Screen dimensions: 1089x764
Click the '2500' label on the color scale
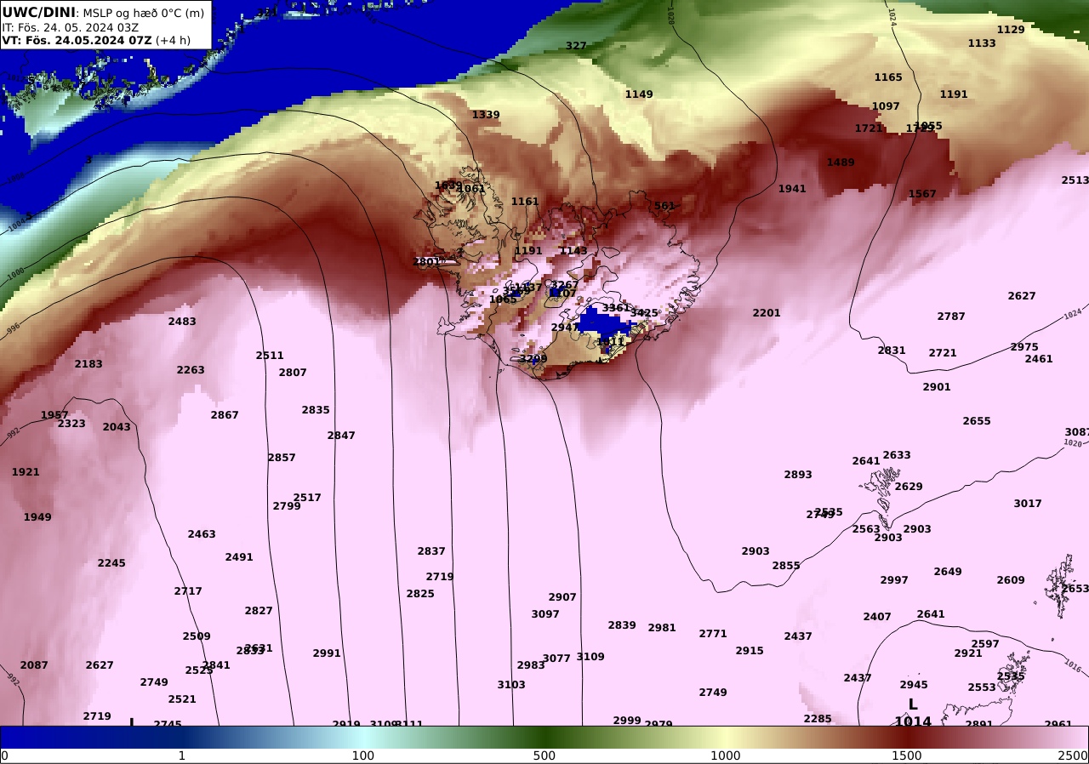(1073, 755)
